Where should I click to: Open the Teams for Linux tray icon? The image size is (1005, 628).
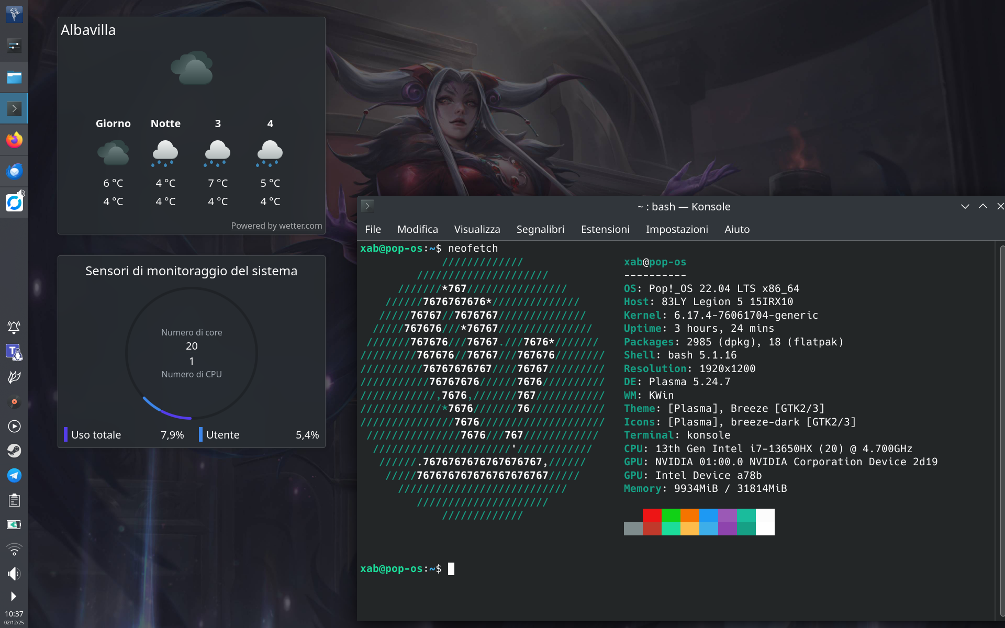(14, 352)
